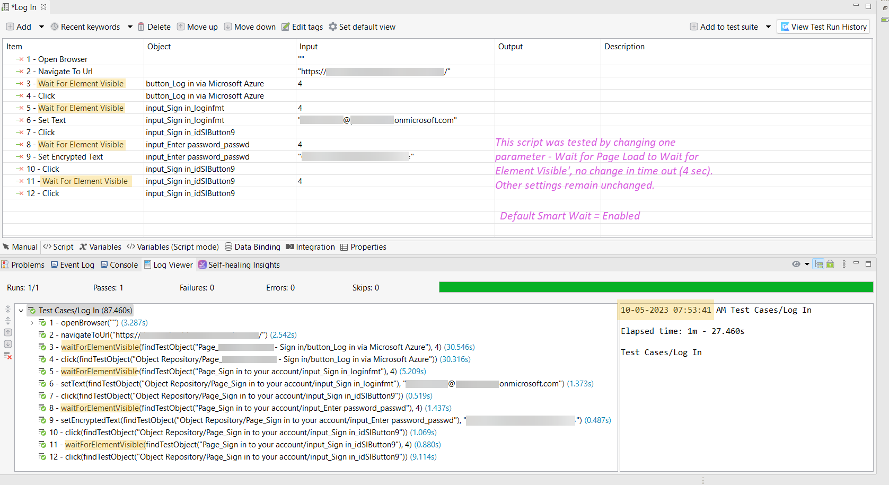Minimize the test case editor pane
This screenshot has width=889, height=485.
(856, 6)
